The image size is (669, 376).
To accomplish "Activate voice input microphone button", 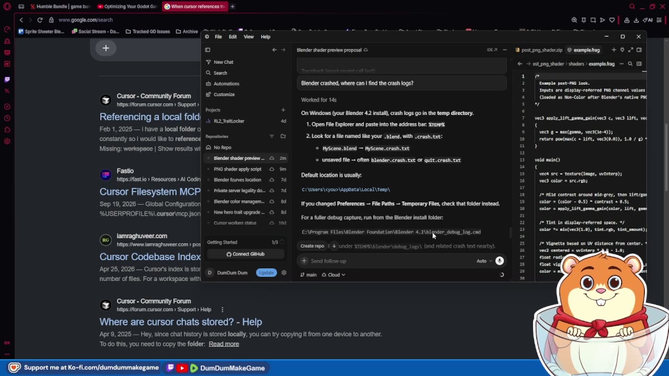I will click(499, 261).
